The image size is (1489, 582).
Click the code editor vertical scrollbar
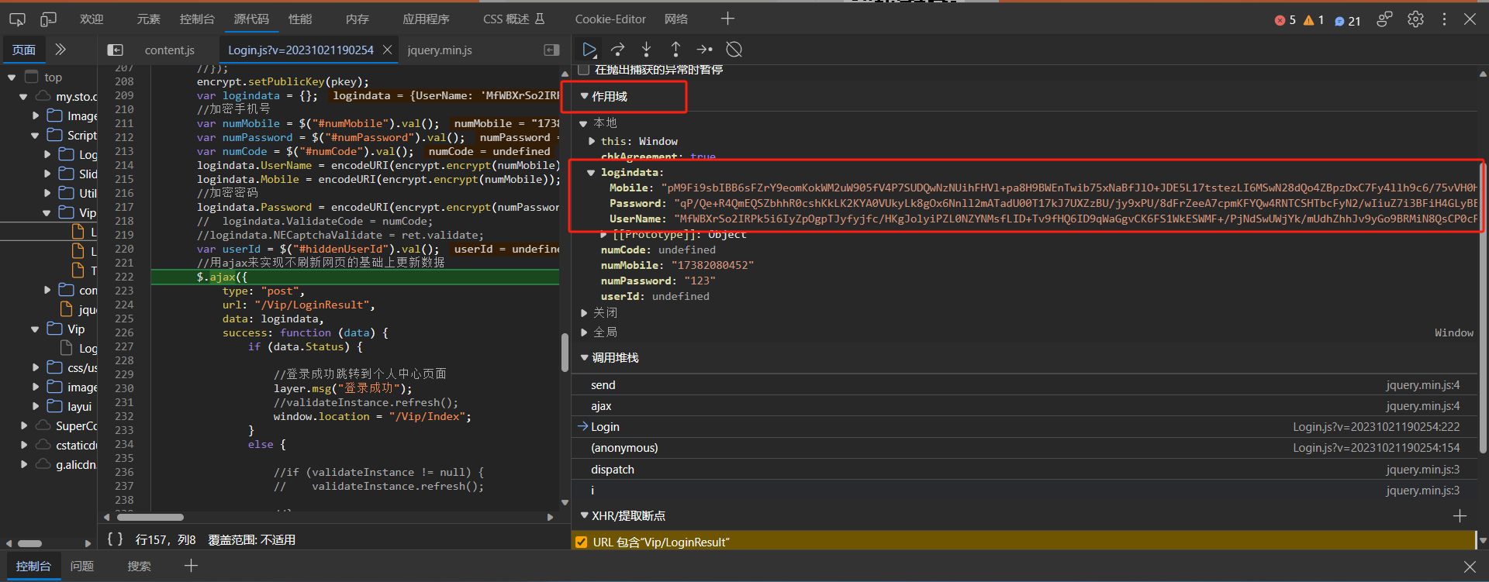565,353
